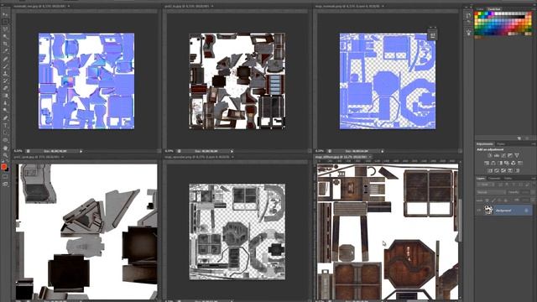Viewport: 537px width, 302px height.
Task: Toggle Quick Mask mode in toolbar
Action: coord(5,177)
